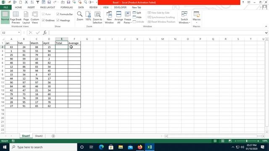Open a New Window
269x151 pixels.
pos(109,18)
